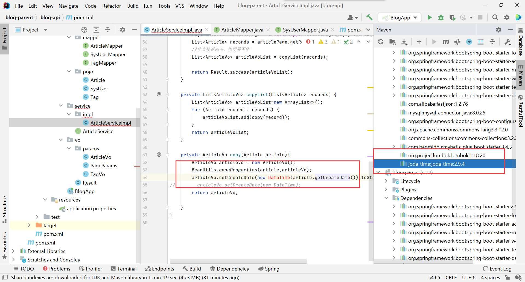Select opened file locate icon in Project panel
The height and width of the screenshot is (282, 525).
pos(84,30)
